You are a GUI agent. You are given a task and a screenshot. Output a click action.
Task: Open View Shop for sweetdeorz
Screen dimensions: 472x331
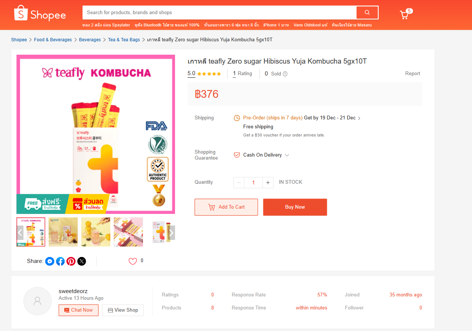(x=123, y=310)
